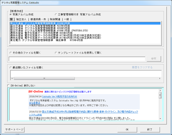The image size is (172, 135).
Task: Select 農林水産省 電子化写真データの作成要領 H23年3月版
Action: (85, 33)
